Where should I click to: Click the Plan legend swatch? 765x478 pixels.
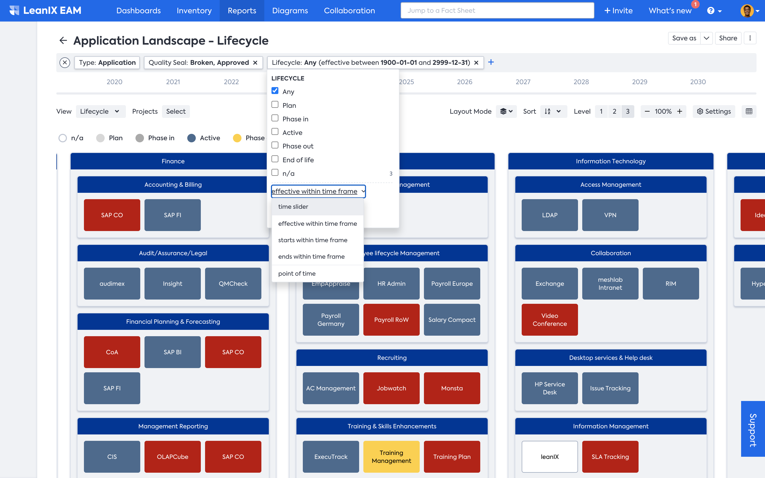100,138
